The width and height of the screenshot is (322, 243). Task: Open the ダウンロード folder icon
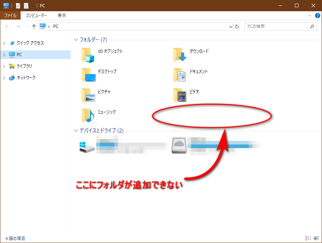(180, 55)
